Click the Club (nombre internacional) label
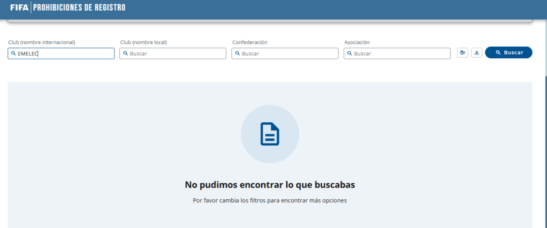Viewport: 547px width, 228px height. (x=42, y=42)
